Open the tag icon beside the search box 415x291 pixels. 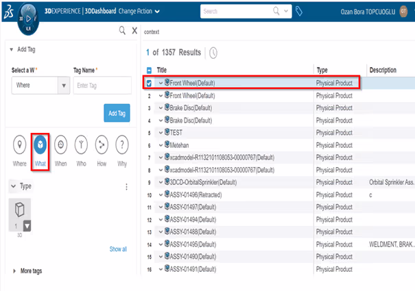click(299, 11)
